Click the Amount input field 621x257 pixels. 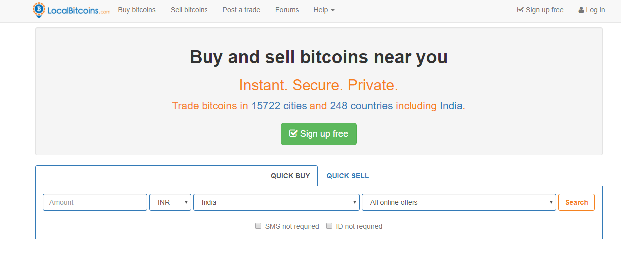click(95, 202)
